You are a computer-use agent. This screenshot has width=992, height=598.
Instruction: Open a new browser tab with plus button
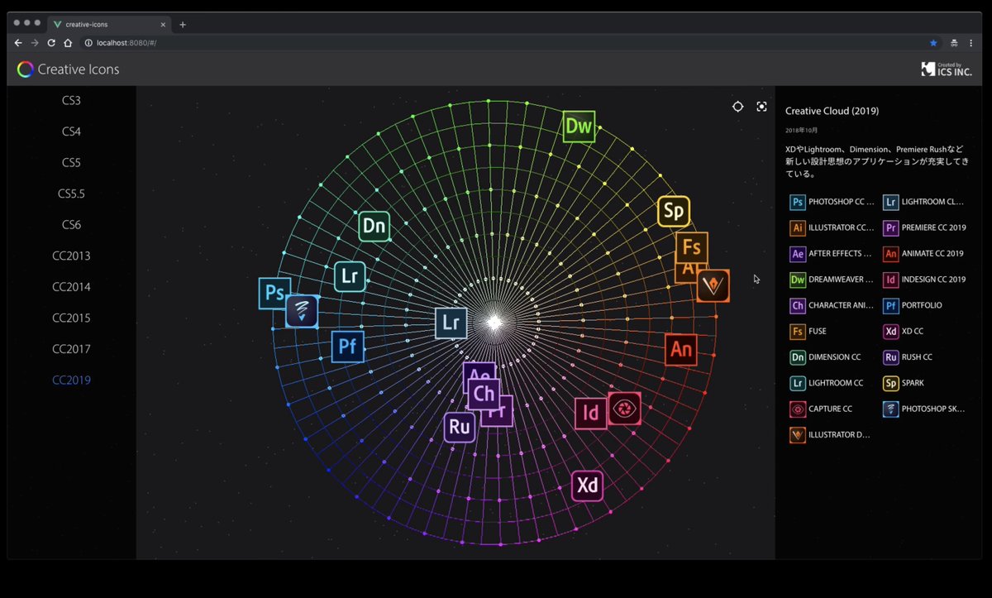[x=183, y=24]
